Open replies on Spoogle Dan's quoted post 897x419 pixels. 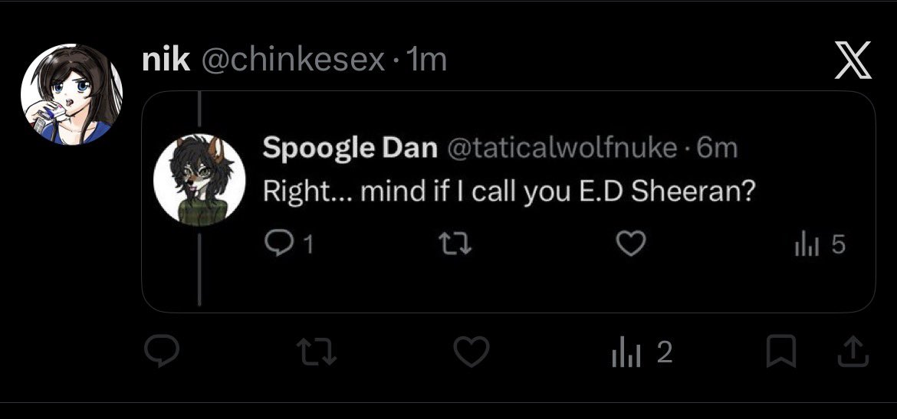point(289,244)
